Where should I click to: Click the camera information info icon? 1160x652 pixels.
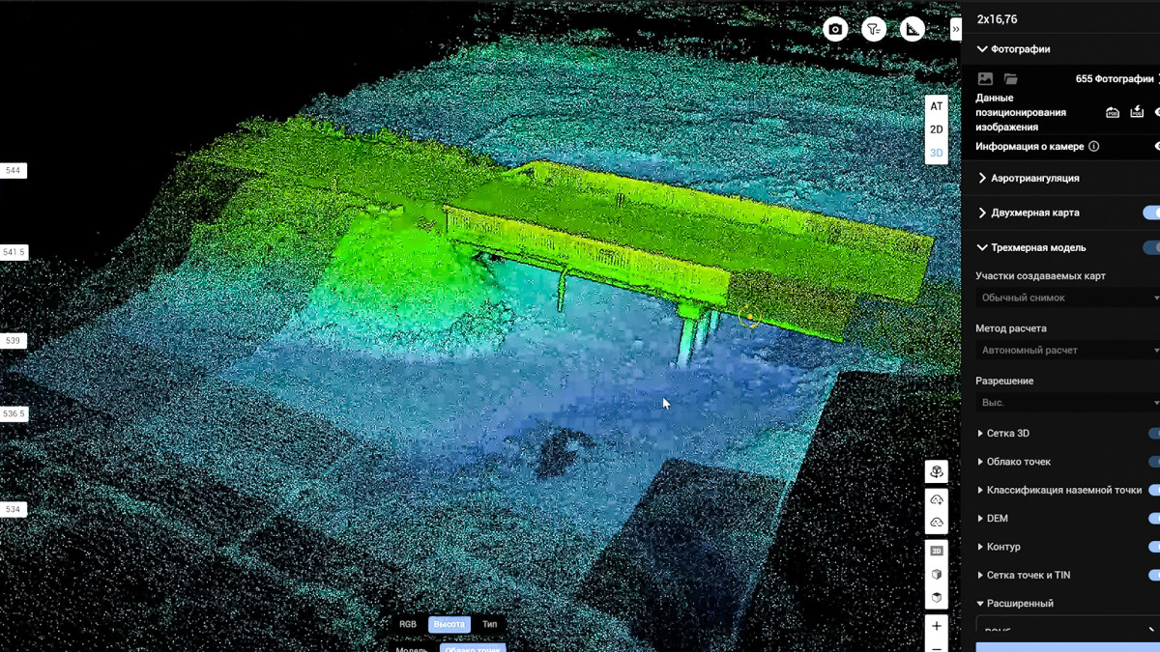[1094, 147]
